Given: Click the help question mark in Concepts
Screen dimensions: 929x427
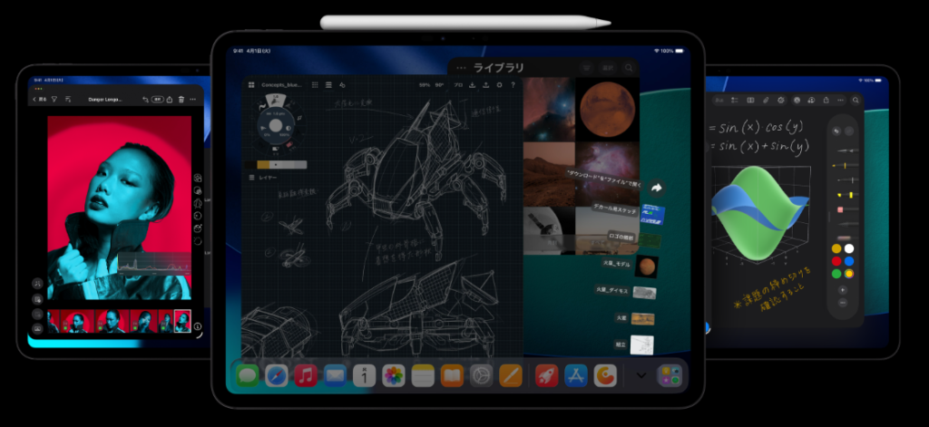Looking at the screenshot, I should click(x=513, y=85).
